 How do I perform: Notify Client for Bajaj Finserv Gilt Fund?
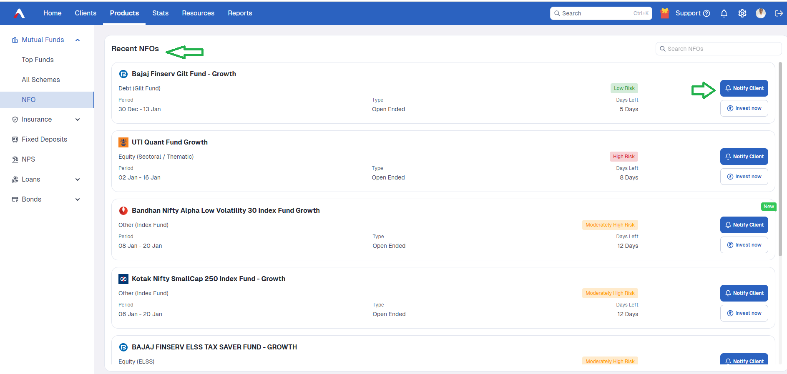point(744,88)
